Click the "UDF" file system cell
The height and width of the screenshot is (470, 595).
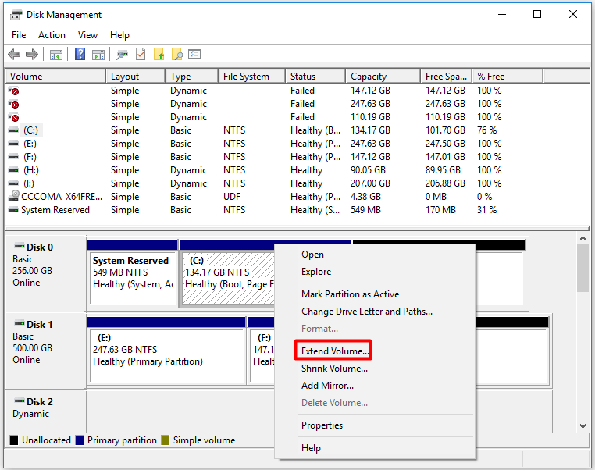[x=232, y=197]
